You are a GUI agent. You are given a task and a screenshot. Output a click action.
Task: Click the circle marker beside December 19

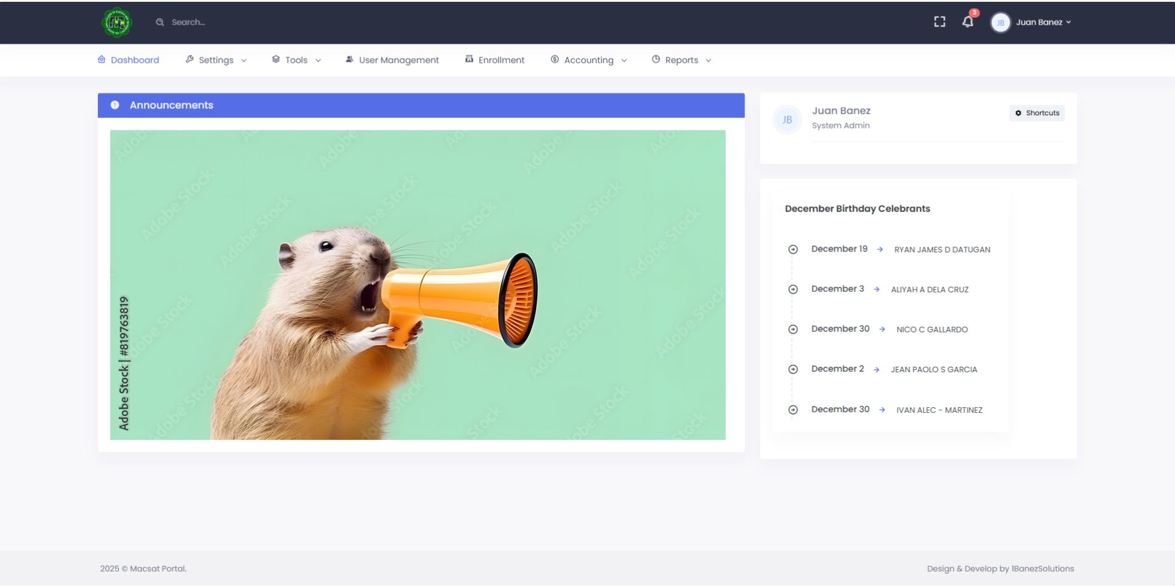pos(793,249)
